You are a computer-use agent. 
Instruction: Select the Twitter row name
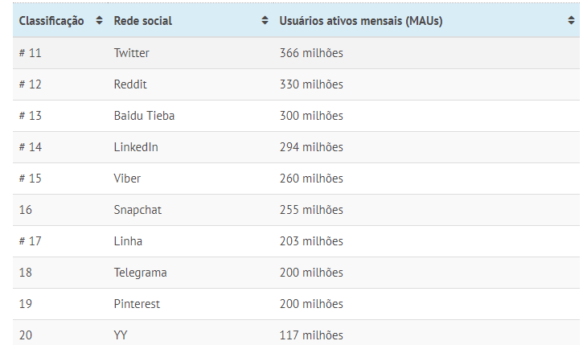click(x=131, y=53)
